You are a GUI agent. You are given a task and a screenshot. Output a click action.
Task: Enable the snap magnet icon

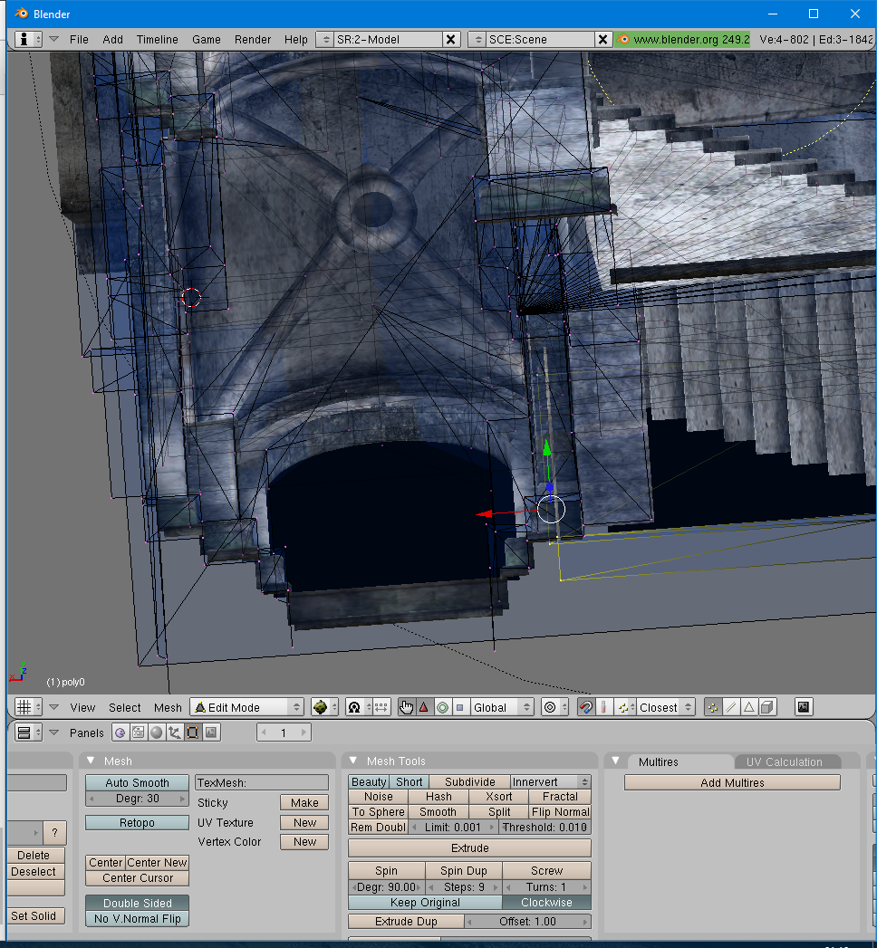585,707
